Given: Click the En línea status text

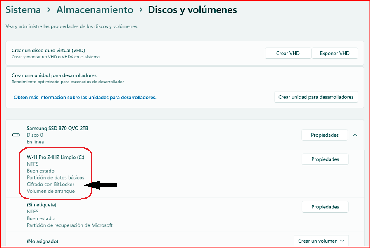Looking at the screenshot, I should 35,142.
